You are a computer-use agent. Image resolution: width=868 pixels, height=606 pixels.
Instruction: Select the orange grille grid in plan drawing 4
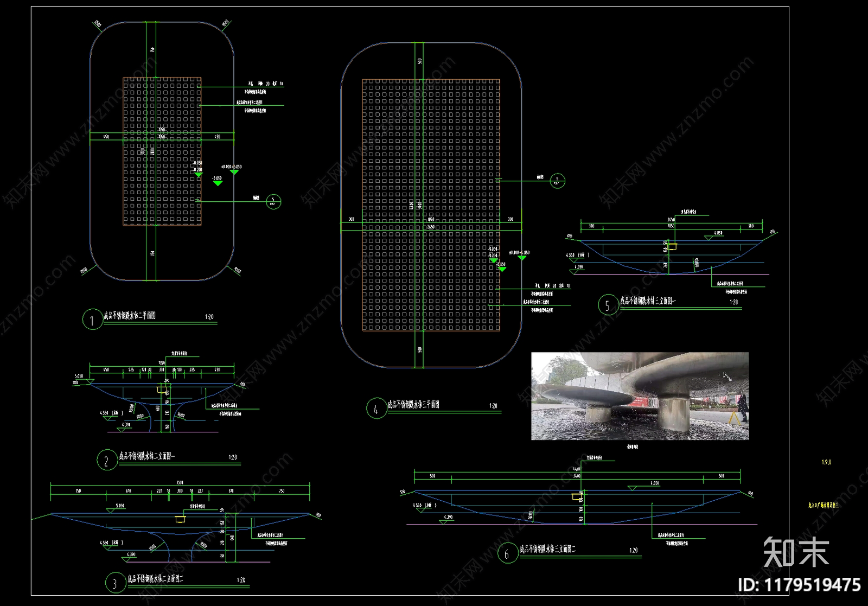431,205
